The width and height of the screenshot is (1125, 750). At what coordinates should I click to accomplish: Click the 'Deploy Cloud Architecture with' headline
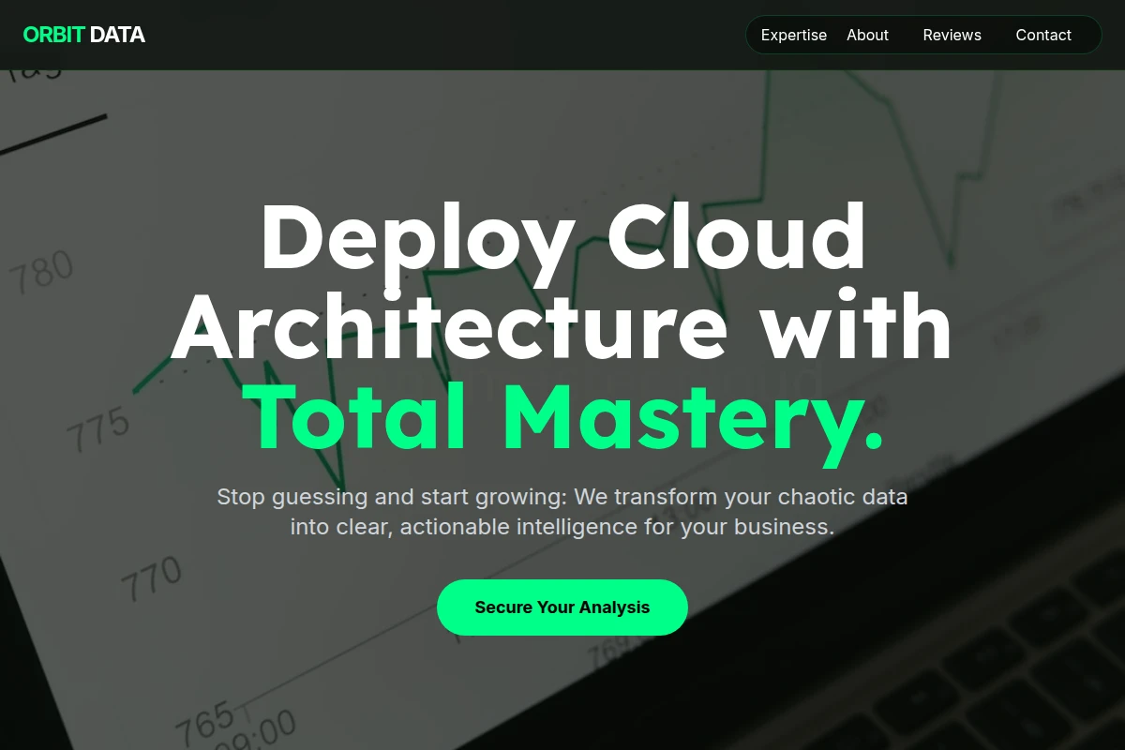tap(562, 279)
